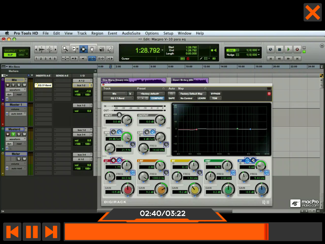Image resolution: width=325 pixels, height=244 pixels.
Task: Open the factory default preset dropdown
Action: 151,94
